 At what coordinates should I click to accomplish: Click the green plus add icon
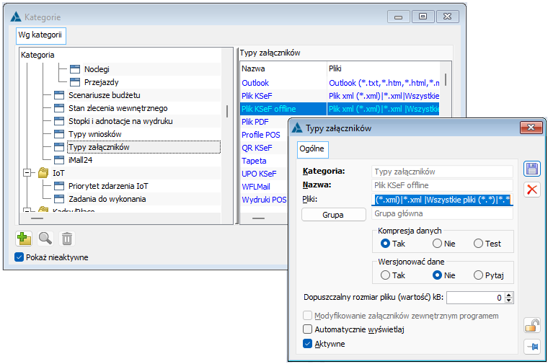pyautogui.click(x=24, y=238)
